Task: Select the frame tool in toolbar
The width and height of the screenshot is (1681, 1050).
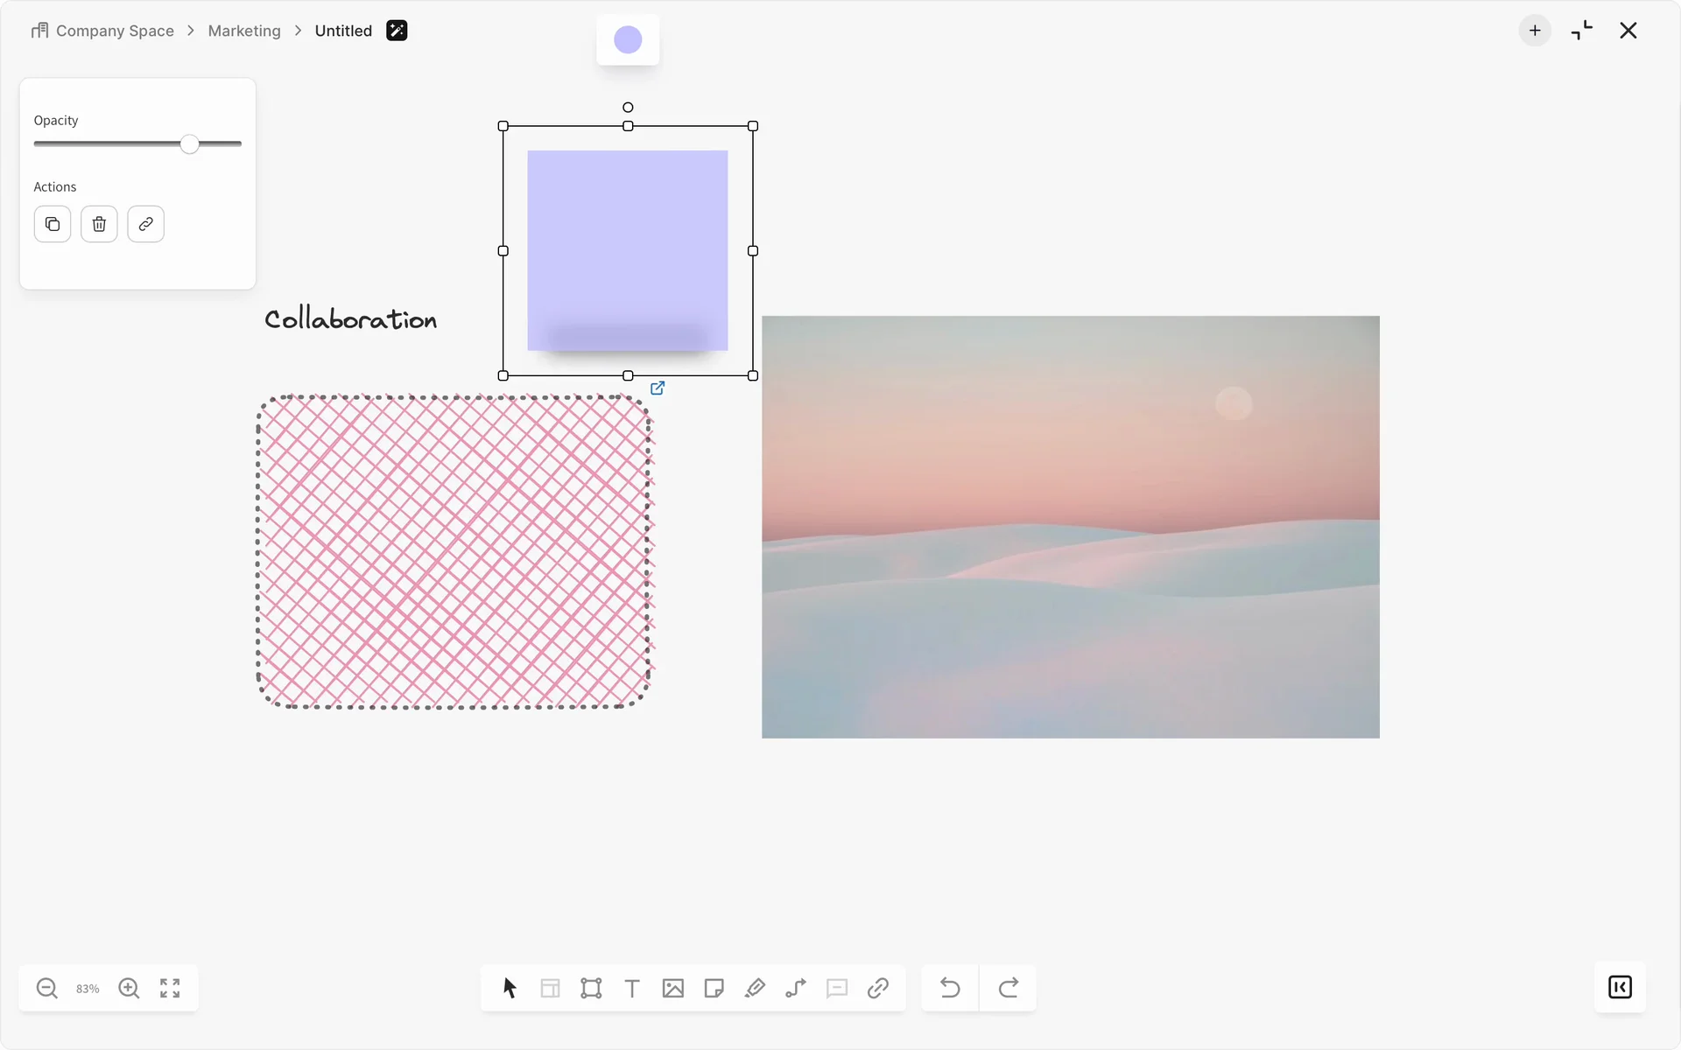Action: (x=591, y=988)
